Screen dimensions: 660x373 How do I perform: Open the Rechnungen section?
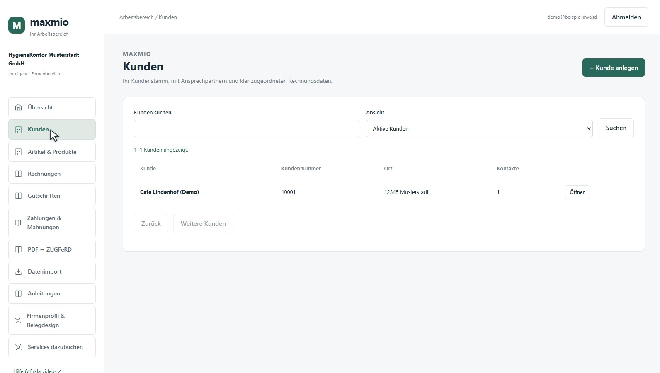tap(52, 174)
